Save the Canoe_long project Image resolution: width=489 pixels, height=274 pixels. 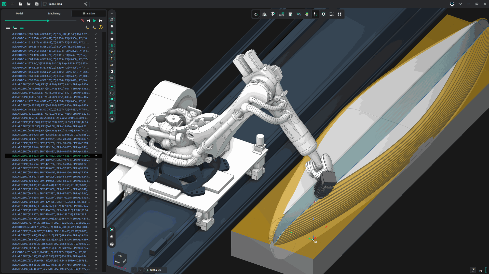point(37,4)
